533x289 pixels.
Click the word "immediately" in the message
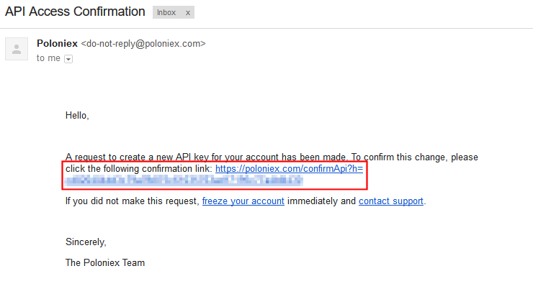(x=321, y=201)
